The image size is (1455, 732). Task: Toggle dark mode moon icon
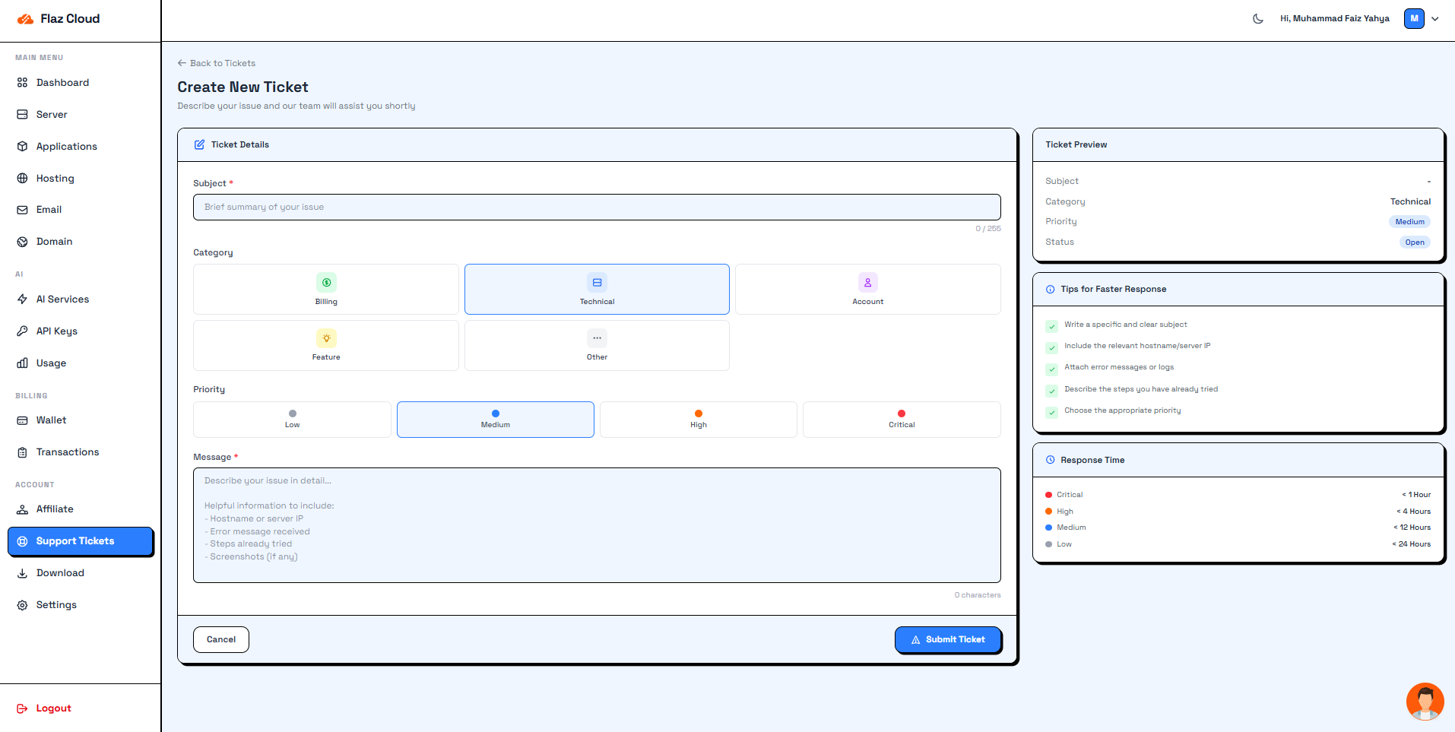coord(1258,19)
